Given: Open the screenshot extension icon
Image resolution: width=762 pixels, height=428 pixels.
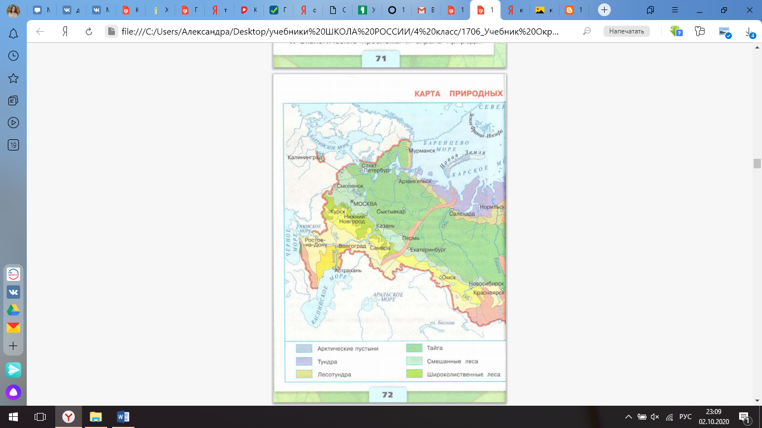Looking at the screenshot, I should click(725, 32).
